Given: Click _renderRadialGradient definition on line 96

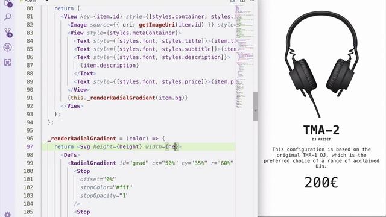Looking at the screenshot, I should (82, 139).
